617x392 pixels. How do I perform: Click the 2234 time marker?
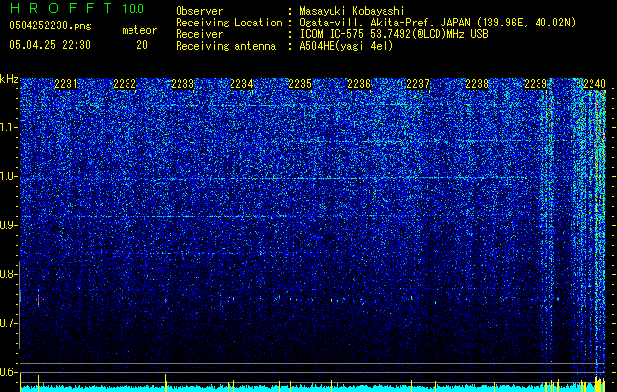click(x=241, y=84)
